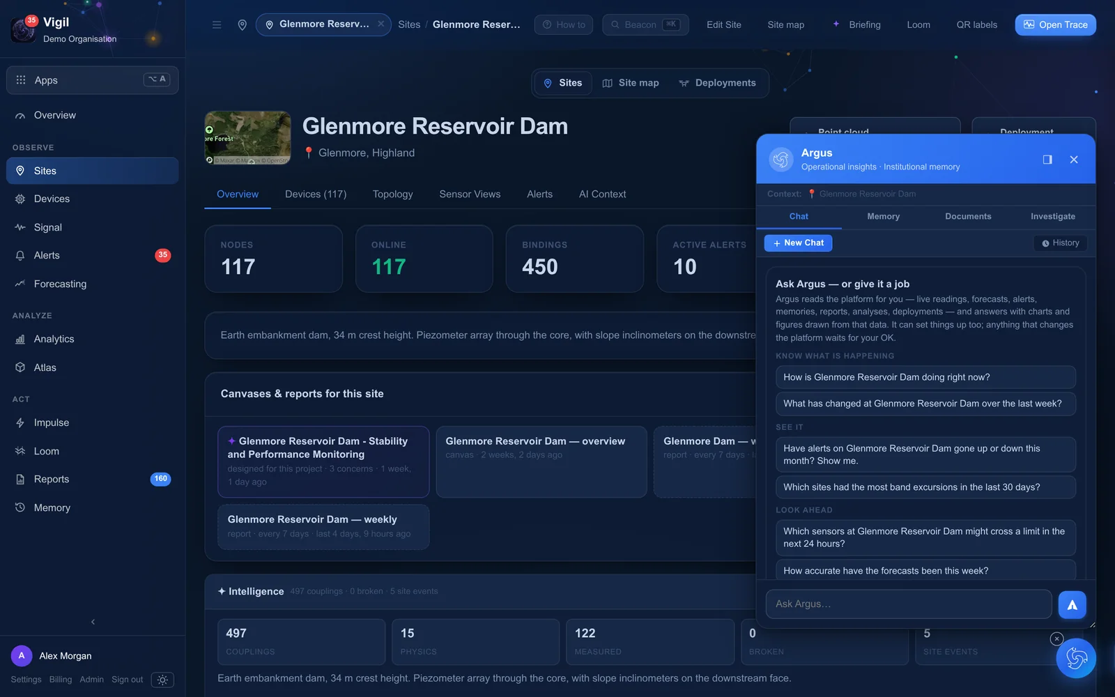1115x697 pixels.
Task: Open Atlas in the sidebar
Action: 93,367
